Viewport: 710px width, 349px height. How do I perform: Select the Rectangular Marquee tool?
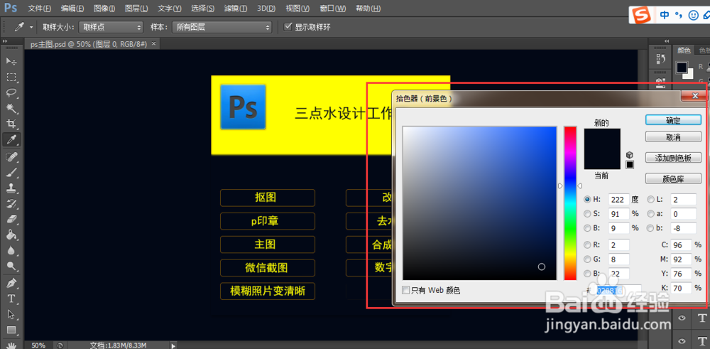coord(11,77)
